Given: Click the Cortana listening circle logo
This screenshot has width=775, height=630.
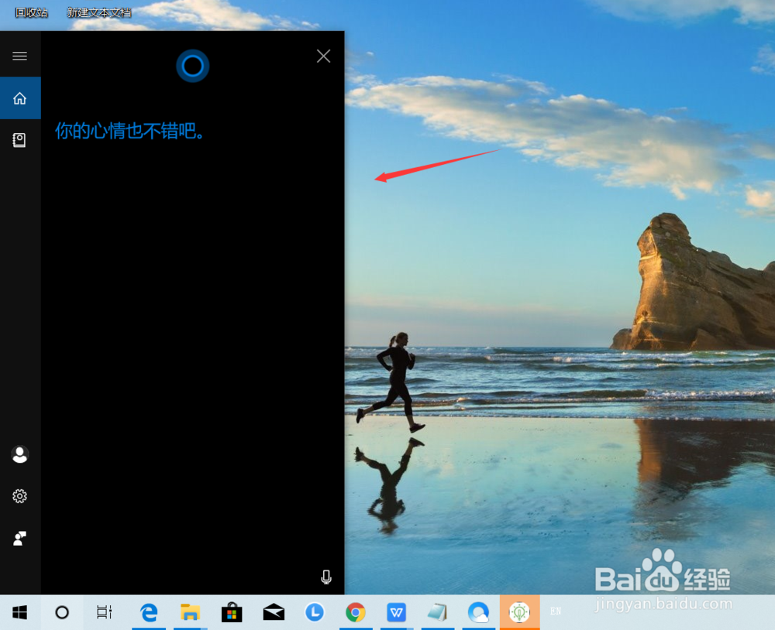Looking at the screenshot, I should 192,66.
